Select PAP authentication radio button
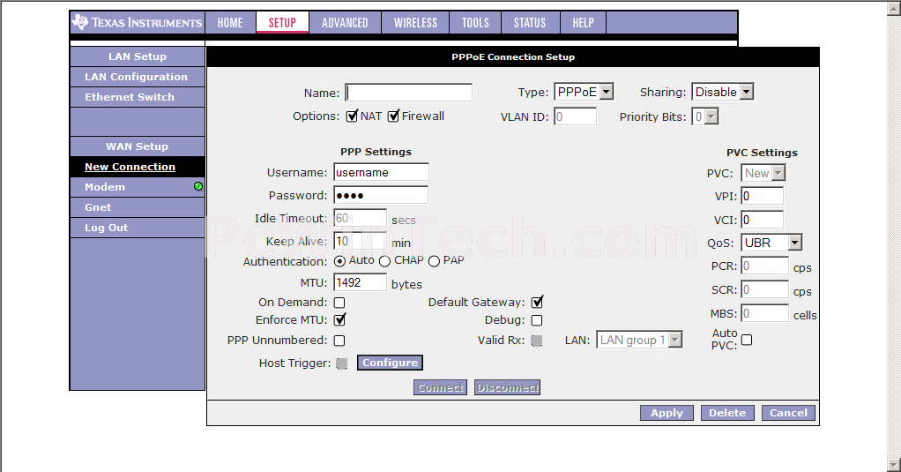The image size is (901, 472). [434, 261]
